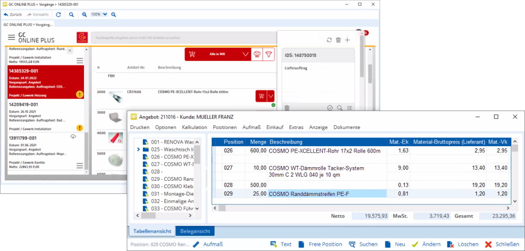This screenshot has width=525, height=251.
Task: Click the sync arrows icon in IDS panel
Action: tap(329, 40)
